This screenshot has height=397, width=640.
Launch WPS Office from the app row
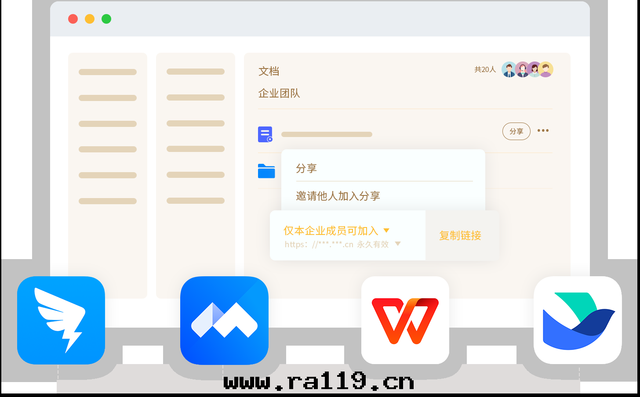(x=405, y=320)
